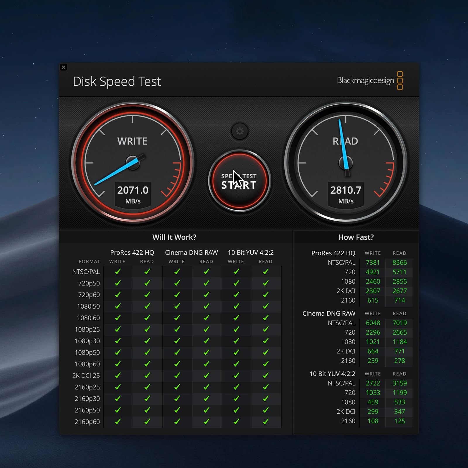The height and width of the screenshot is (468, 468).
Task: Click the ProRes 422 HQ write checkmark for NTSC/PAL
Action: click(x=118, y=272)
